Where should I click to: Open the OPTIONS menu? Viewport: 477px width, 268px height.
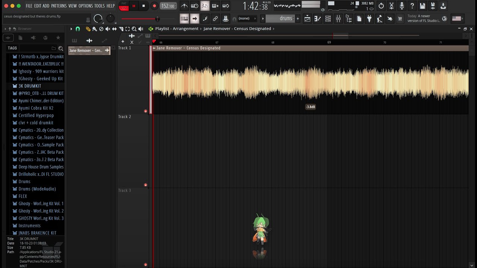pyautogui.click(x=86, y=6)
